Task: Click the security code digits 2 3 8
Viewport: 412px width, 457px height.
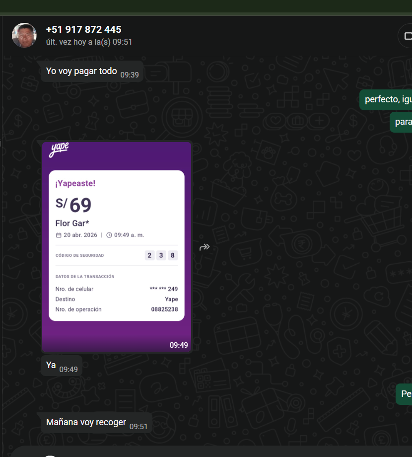Action: pos(161,255)
